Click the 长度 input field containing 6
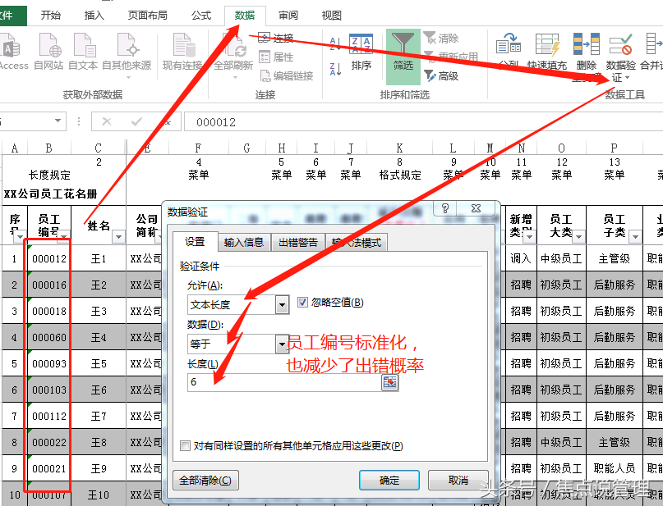The width and height of the screenshot is (663, 506). coord(285,382)
